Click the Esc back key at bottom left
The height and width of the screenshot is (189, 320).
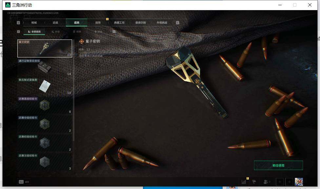click(x=21, y=182)
